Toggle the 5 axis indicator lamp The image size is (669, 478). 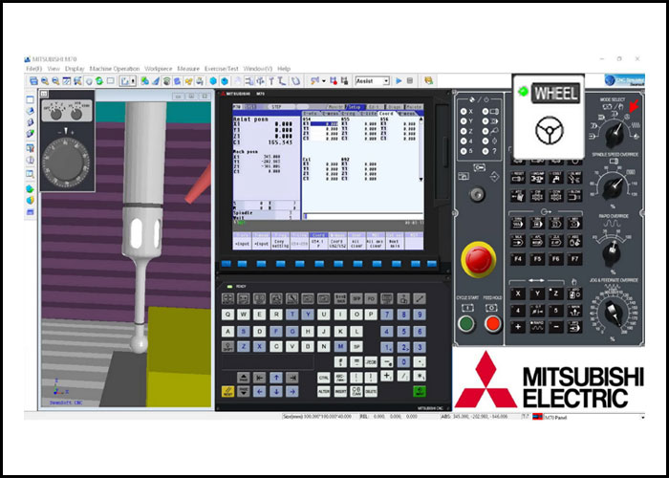[464, 151]
